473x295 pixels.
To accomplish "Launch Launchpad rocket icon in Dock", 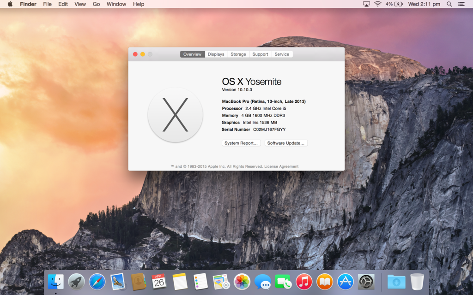I will tap(76, 282).
